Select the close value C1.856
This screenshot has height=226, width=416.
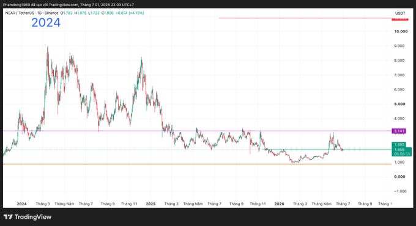108,13
